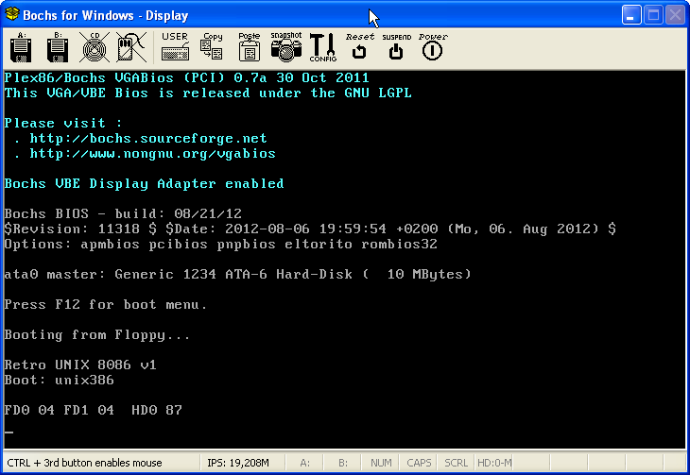Screen dimensions: 690x475
Task: Click the 'Bochs for Windows - Display' title
Action: (x=106, y=15)
